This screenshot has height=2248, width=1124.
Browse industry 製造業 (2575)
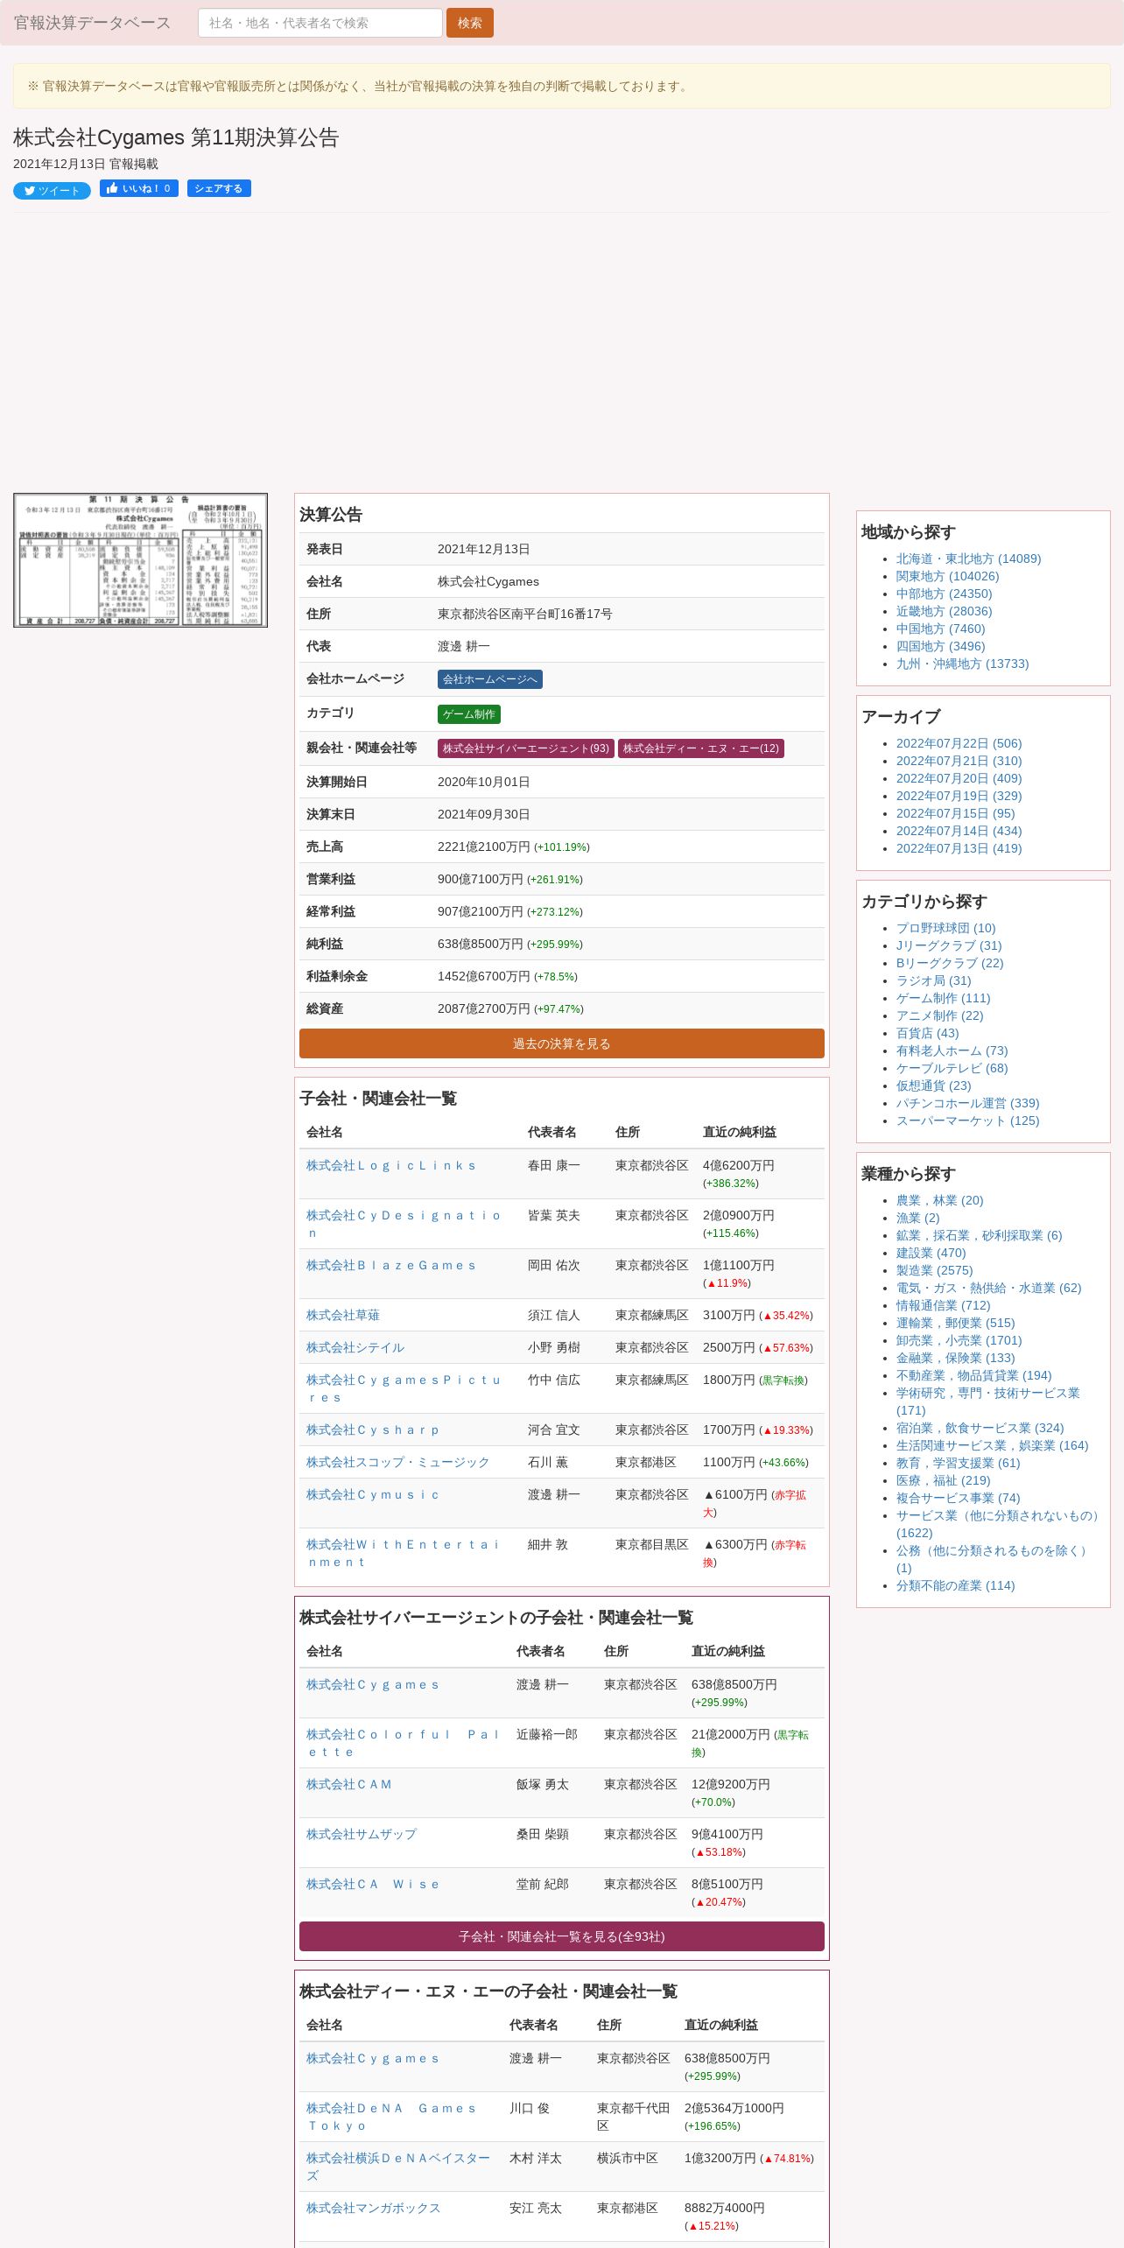934,1270
